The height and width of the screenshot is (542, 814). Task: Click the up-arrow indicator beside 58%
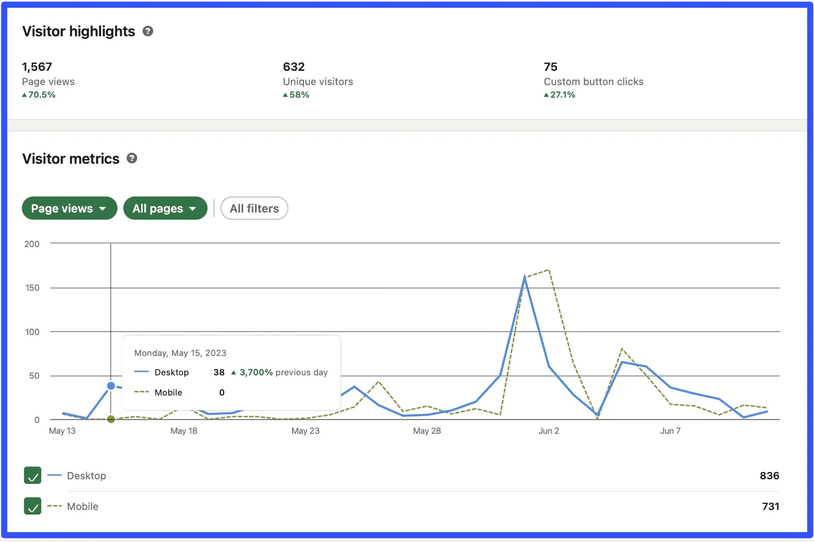(x=285, y=95)
